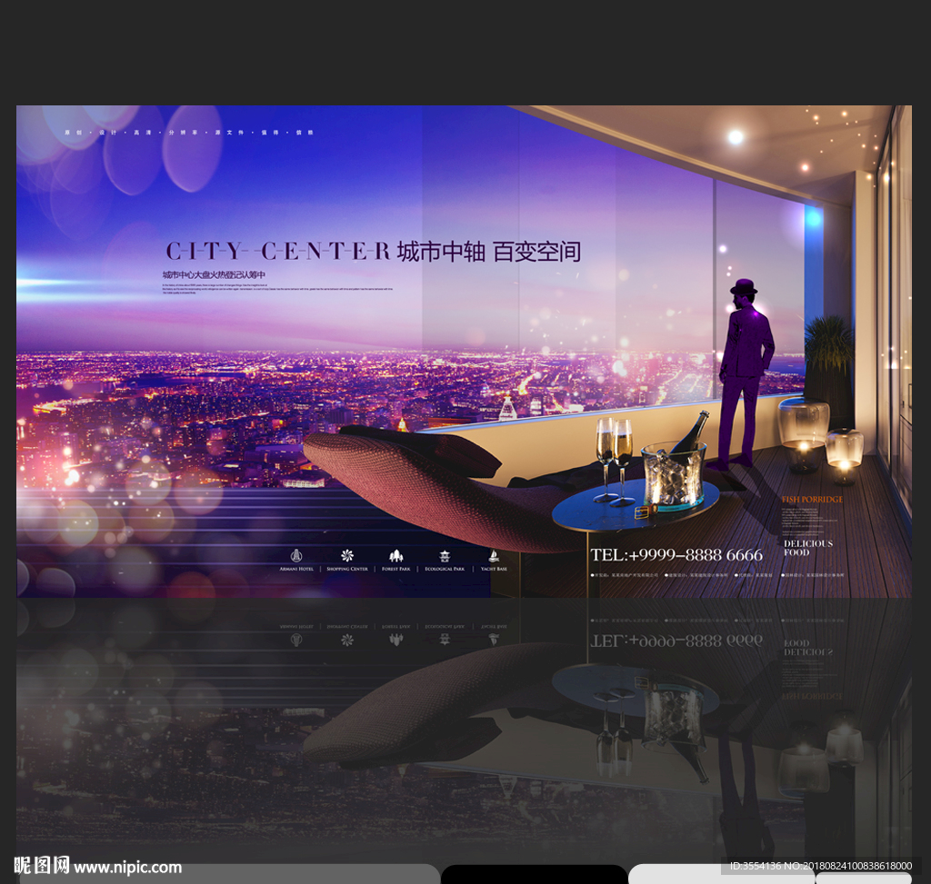The width and height of the screenshot is (931, 884).
Task: Click the TEL:+9999-8888 6666 phone number
Action: click(676, 555)
